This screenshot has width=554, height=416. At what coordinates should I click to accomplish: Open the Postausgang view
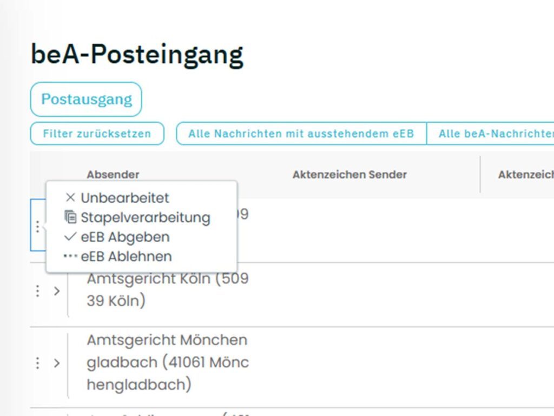click(x=86, y=99)
